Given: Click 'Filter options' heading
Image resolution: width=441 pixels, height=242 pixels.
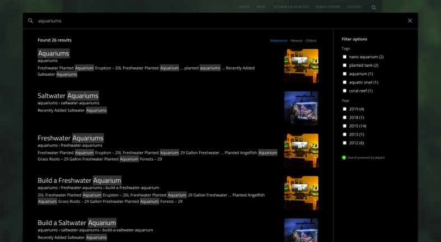Looking at the screenshot, I should (x=354, y=39).
